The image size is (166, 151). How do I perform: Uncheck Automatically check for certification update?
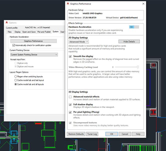[x=14, y=45]
